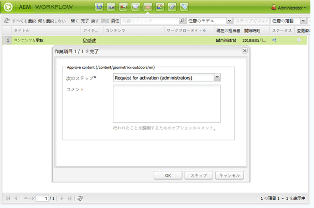Click スキップ button in dialog
Screen dimensions: 314x208
point(199,175)
